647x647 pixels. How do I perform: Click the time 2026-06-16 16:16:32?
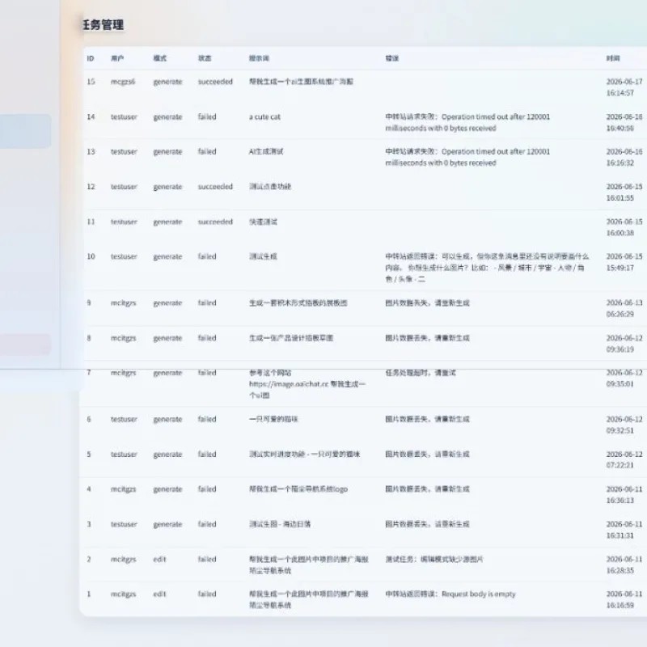(x=624, y=157)
